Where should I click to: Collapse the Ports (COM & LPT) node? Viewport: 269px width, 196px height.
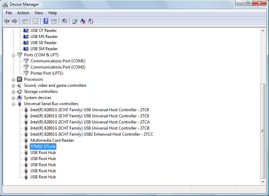13,55
